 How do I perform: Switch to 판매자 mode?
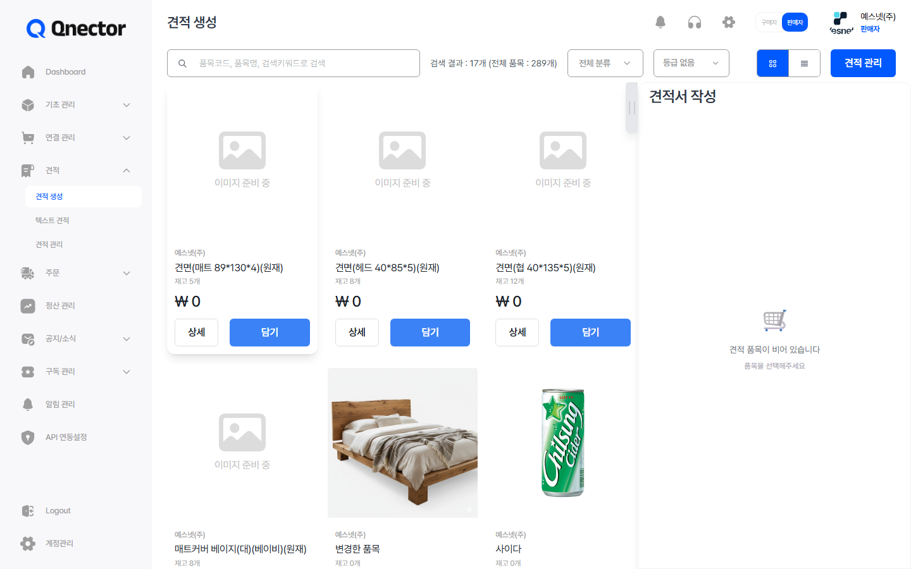[x=795, y=22]
